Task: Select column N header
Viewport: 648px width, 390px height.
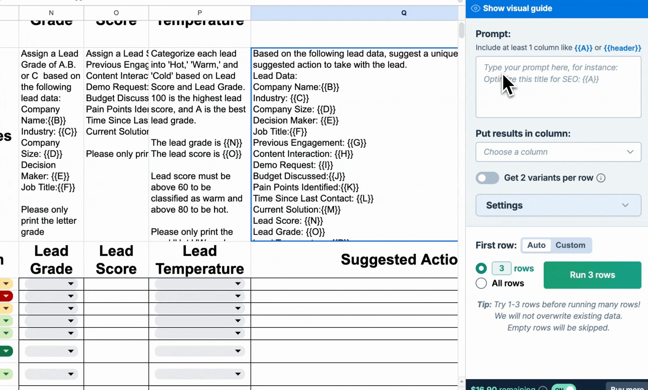Action: [51, 13]
